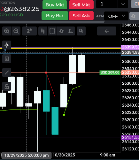The image size is (139, 160).
Task: Click the duplicate chart windows icon
Action: (81, 31)
